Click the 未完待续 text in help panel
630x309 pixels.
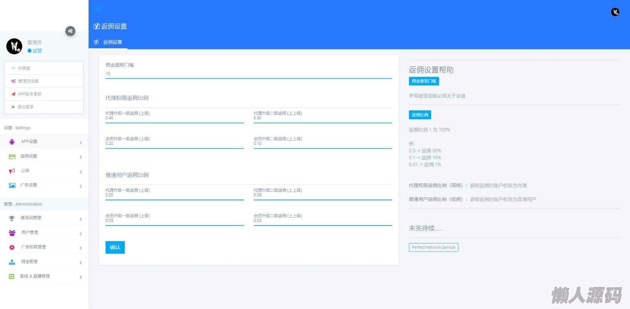(426, 228)
